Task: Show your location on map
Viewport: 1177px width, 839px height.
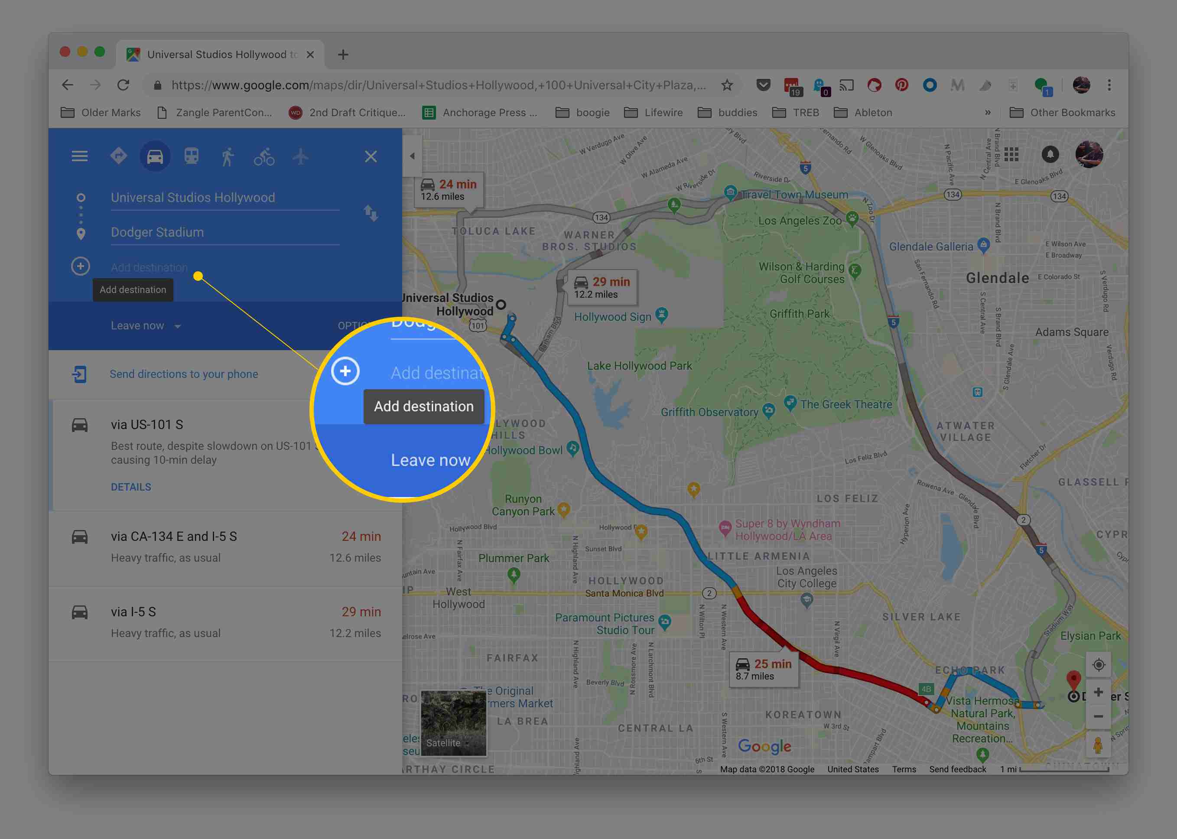Action: (x=1099, y=665)
